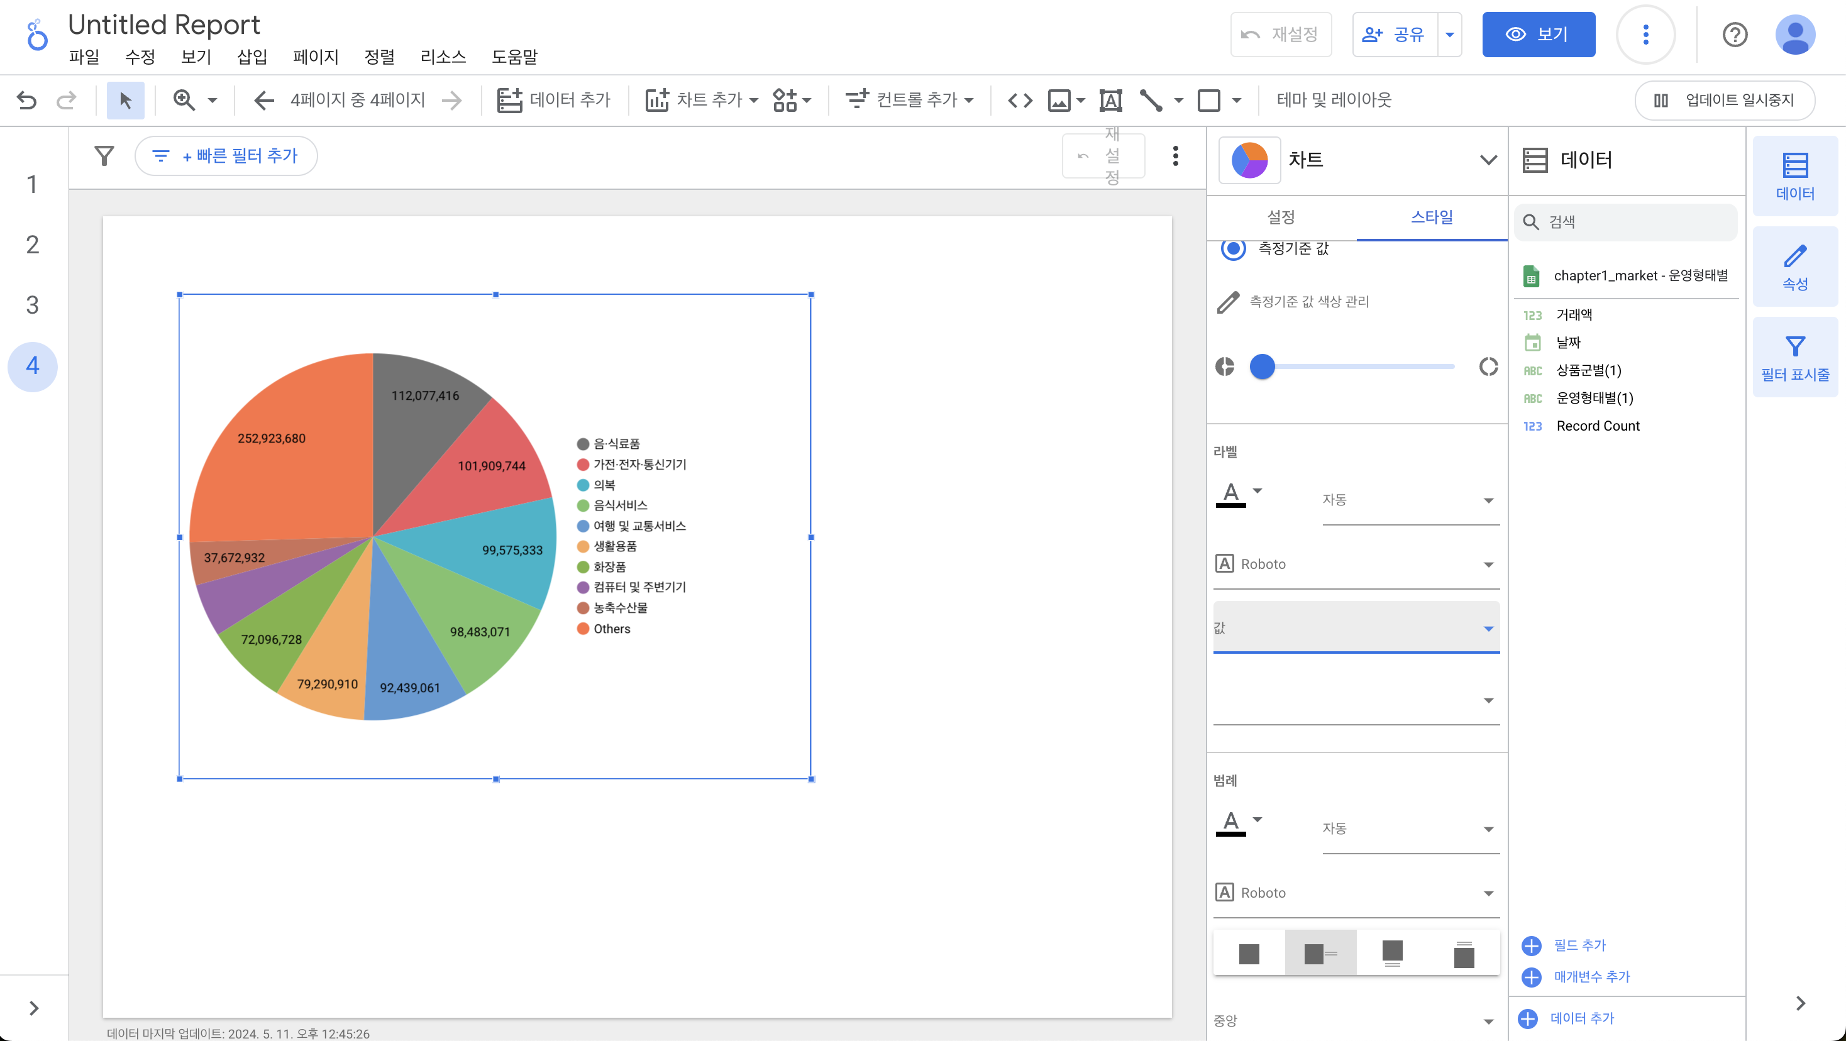This screenshot has width=1846, height=1041.
Task: Click the undo arrow icon
Action: 26,101
